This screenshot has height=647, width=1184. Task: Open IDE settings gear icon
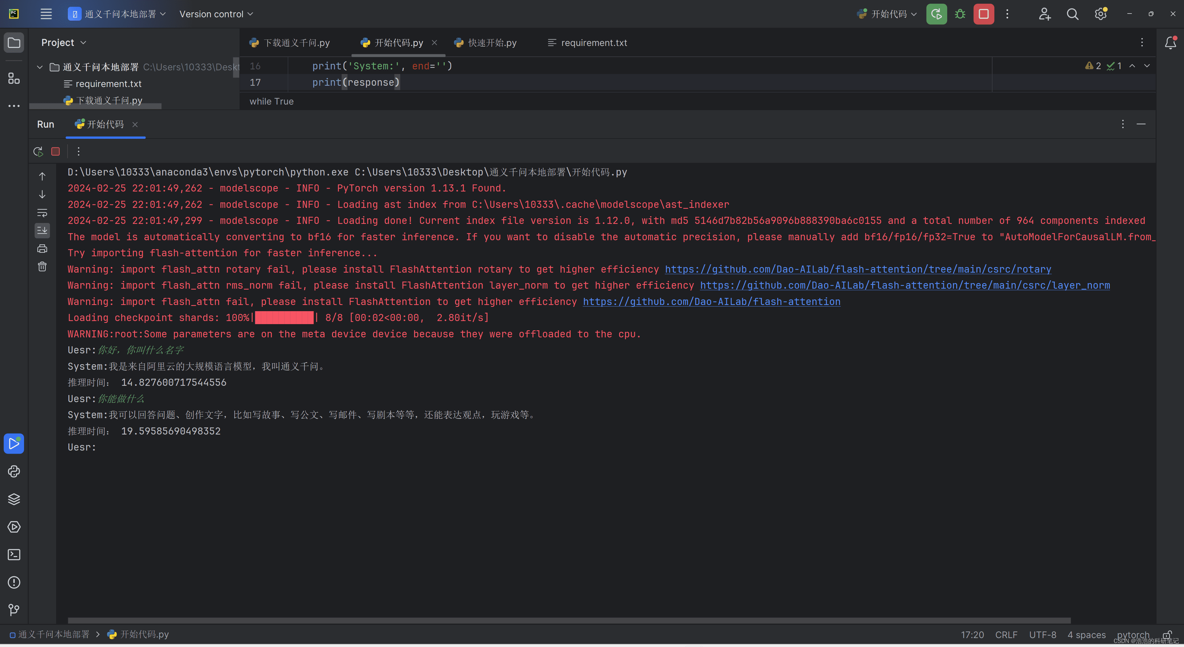(1100, 14)
